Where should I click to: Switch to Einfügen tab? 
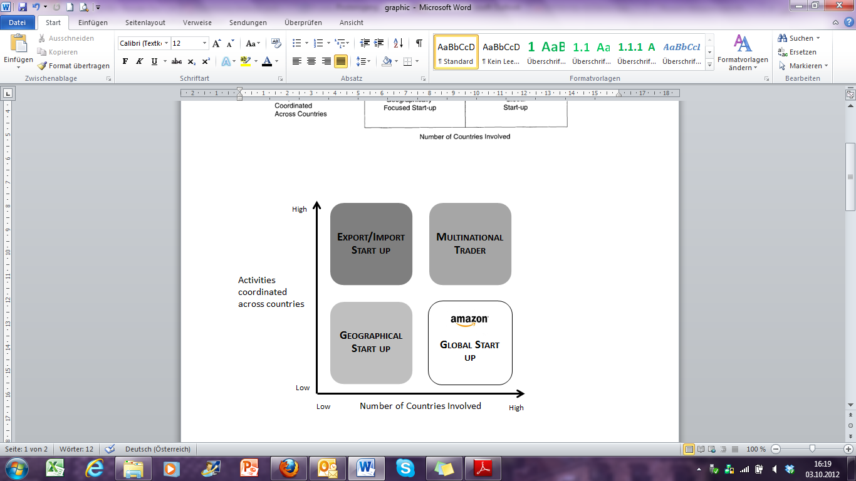pos(93,23)
